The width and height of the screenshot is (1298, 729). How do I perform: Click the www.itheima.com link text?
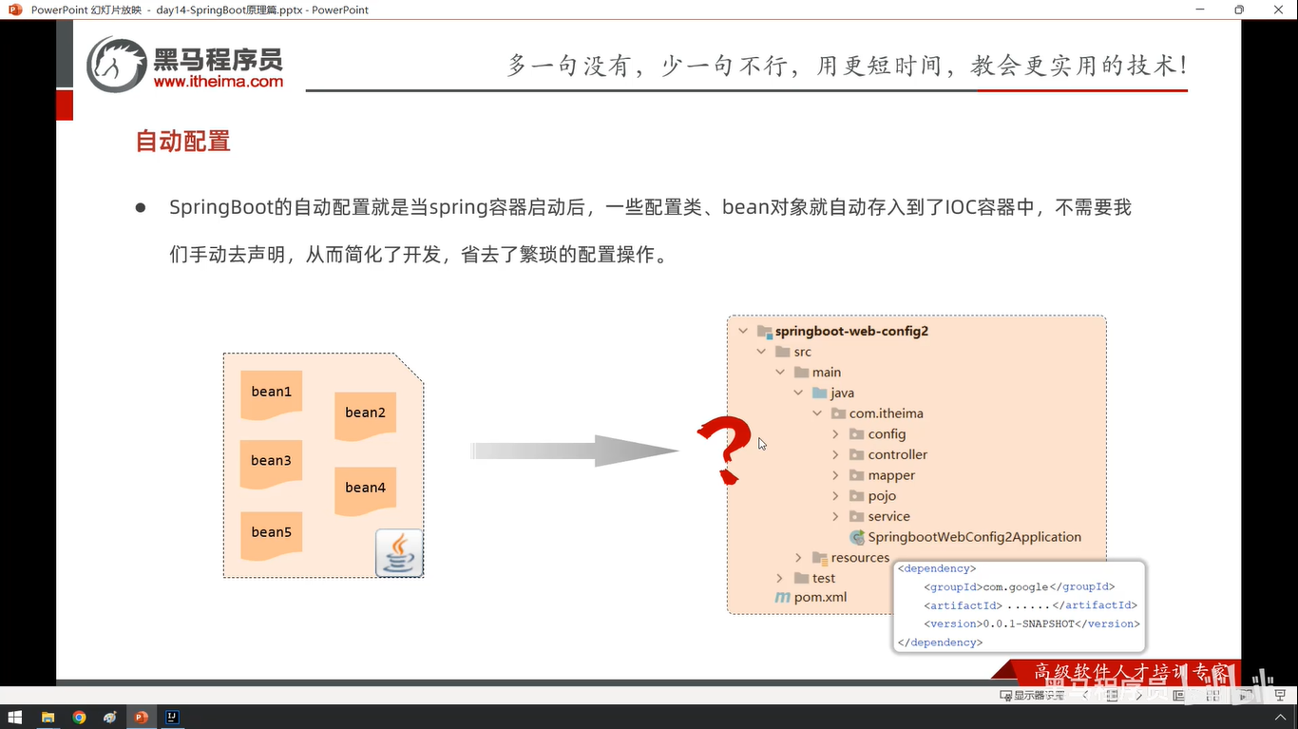click(x=219, y=82)
